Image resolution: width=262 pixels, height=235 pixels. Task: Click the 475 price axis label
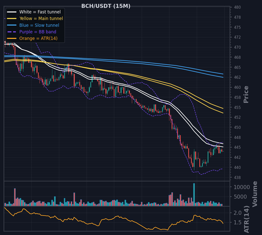tap(237, 27)
